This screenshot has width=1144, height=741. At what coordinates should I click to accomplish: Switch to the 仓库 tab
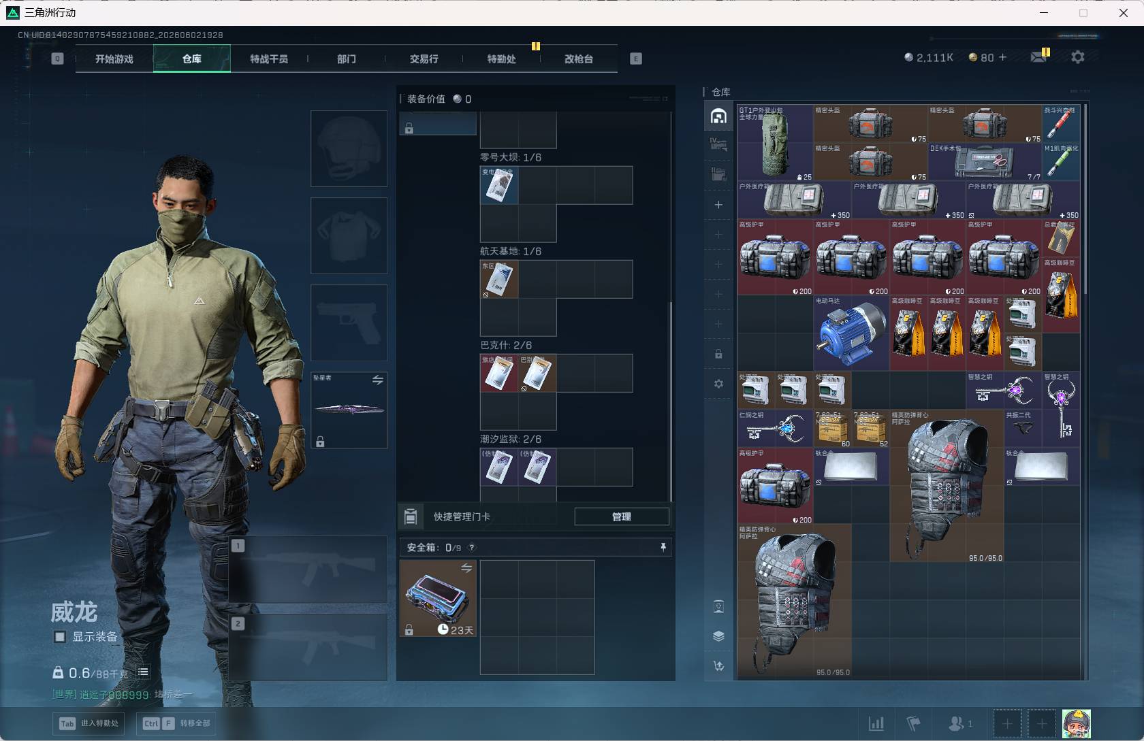point(192,59)
